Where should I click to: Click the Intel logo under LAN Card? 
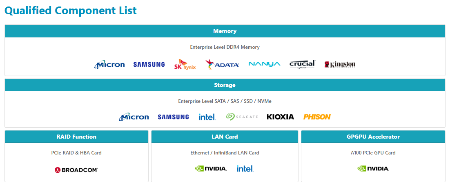(x=245, y=168)
